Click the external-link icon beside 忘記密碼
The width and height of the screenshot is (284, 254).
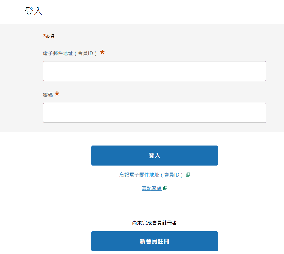pyautogui.click(x=165, y=188)
